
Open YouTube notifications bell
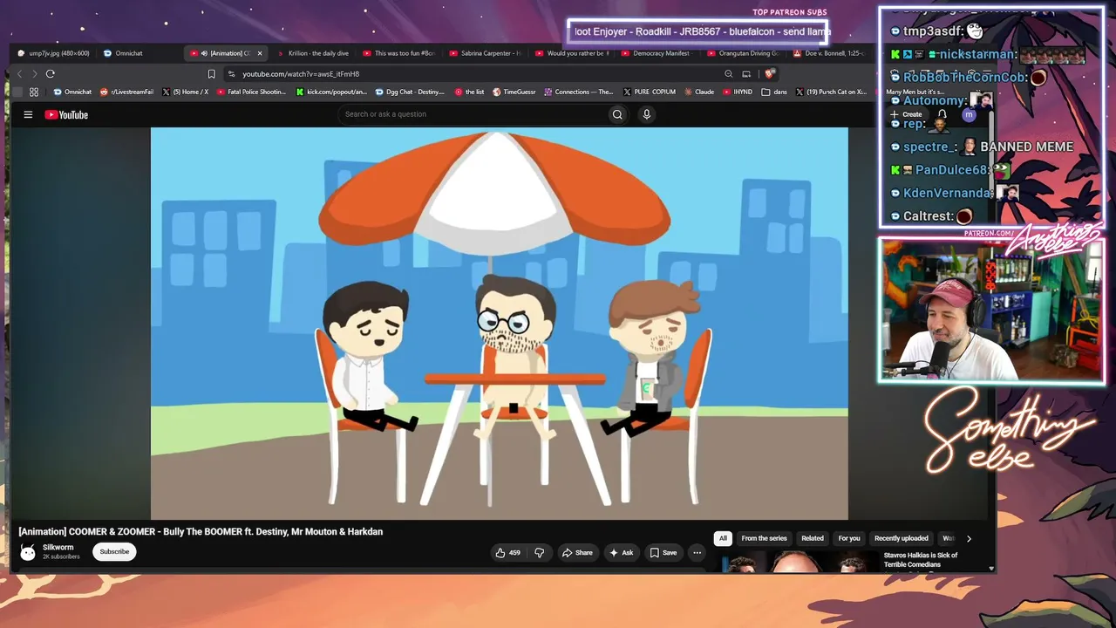(942, 114)
